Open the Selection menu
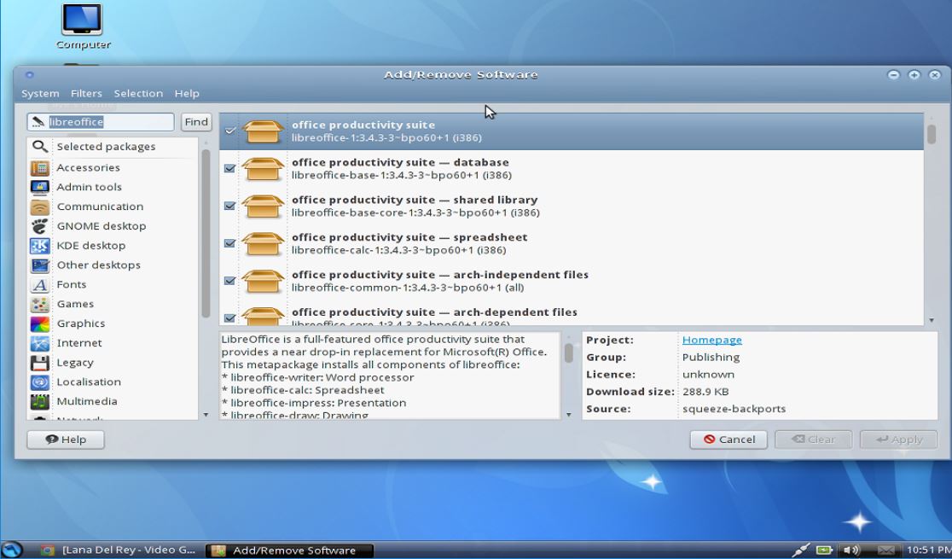The image size is (952, 559). point(138,94)
